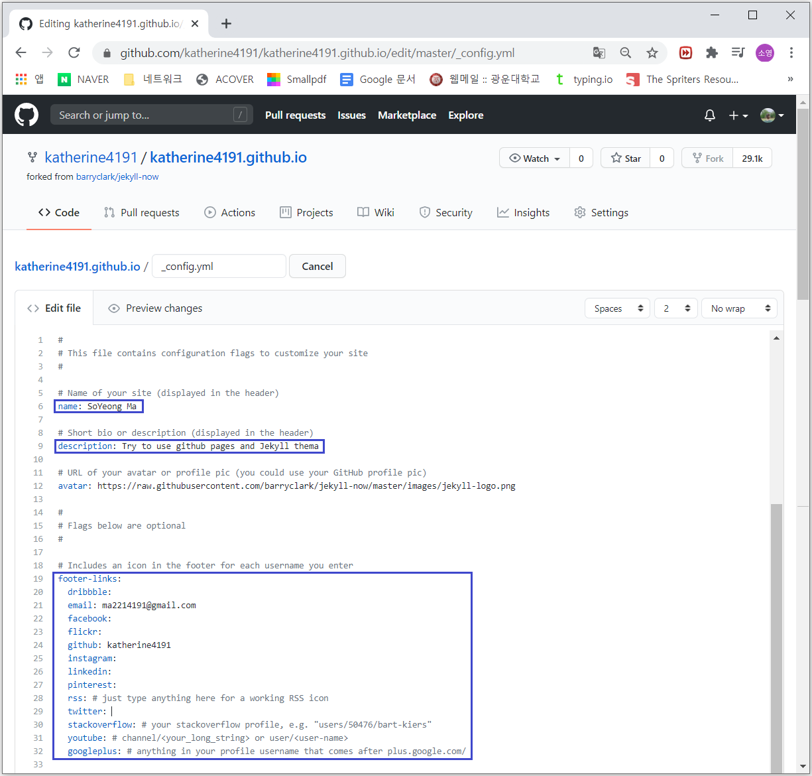The width and height of the screenshot is (812, 776).
Task: Click the red extension icon in toolbar
Action: 686,52
